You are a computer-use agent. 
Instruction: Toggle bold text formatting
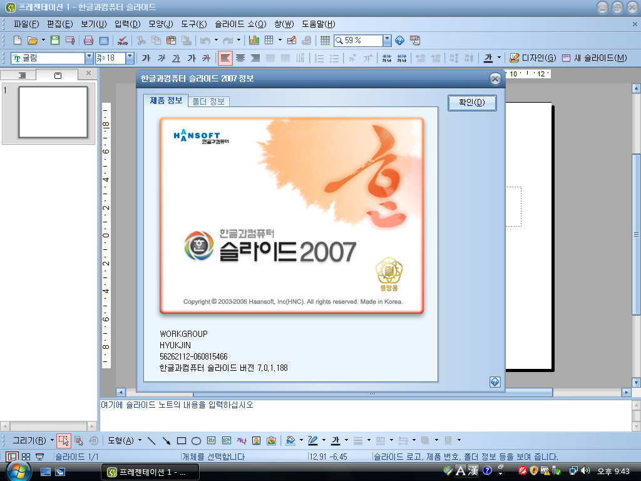[146, 58]
